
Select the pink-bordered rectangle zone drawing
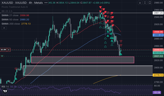pyautogui.click(x=83, y=60)
